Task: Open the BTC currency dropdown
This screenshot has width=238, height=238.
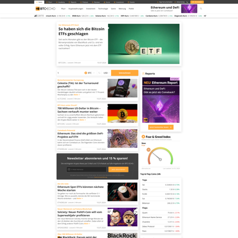Action: coord(90,73)
